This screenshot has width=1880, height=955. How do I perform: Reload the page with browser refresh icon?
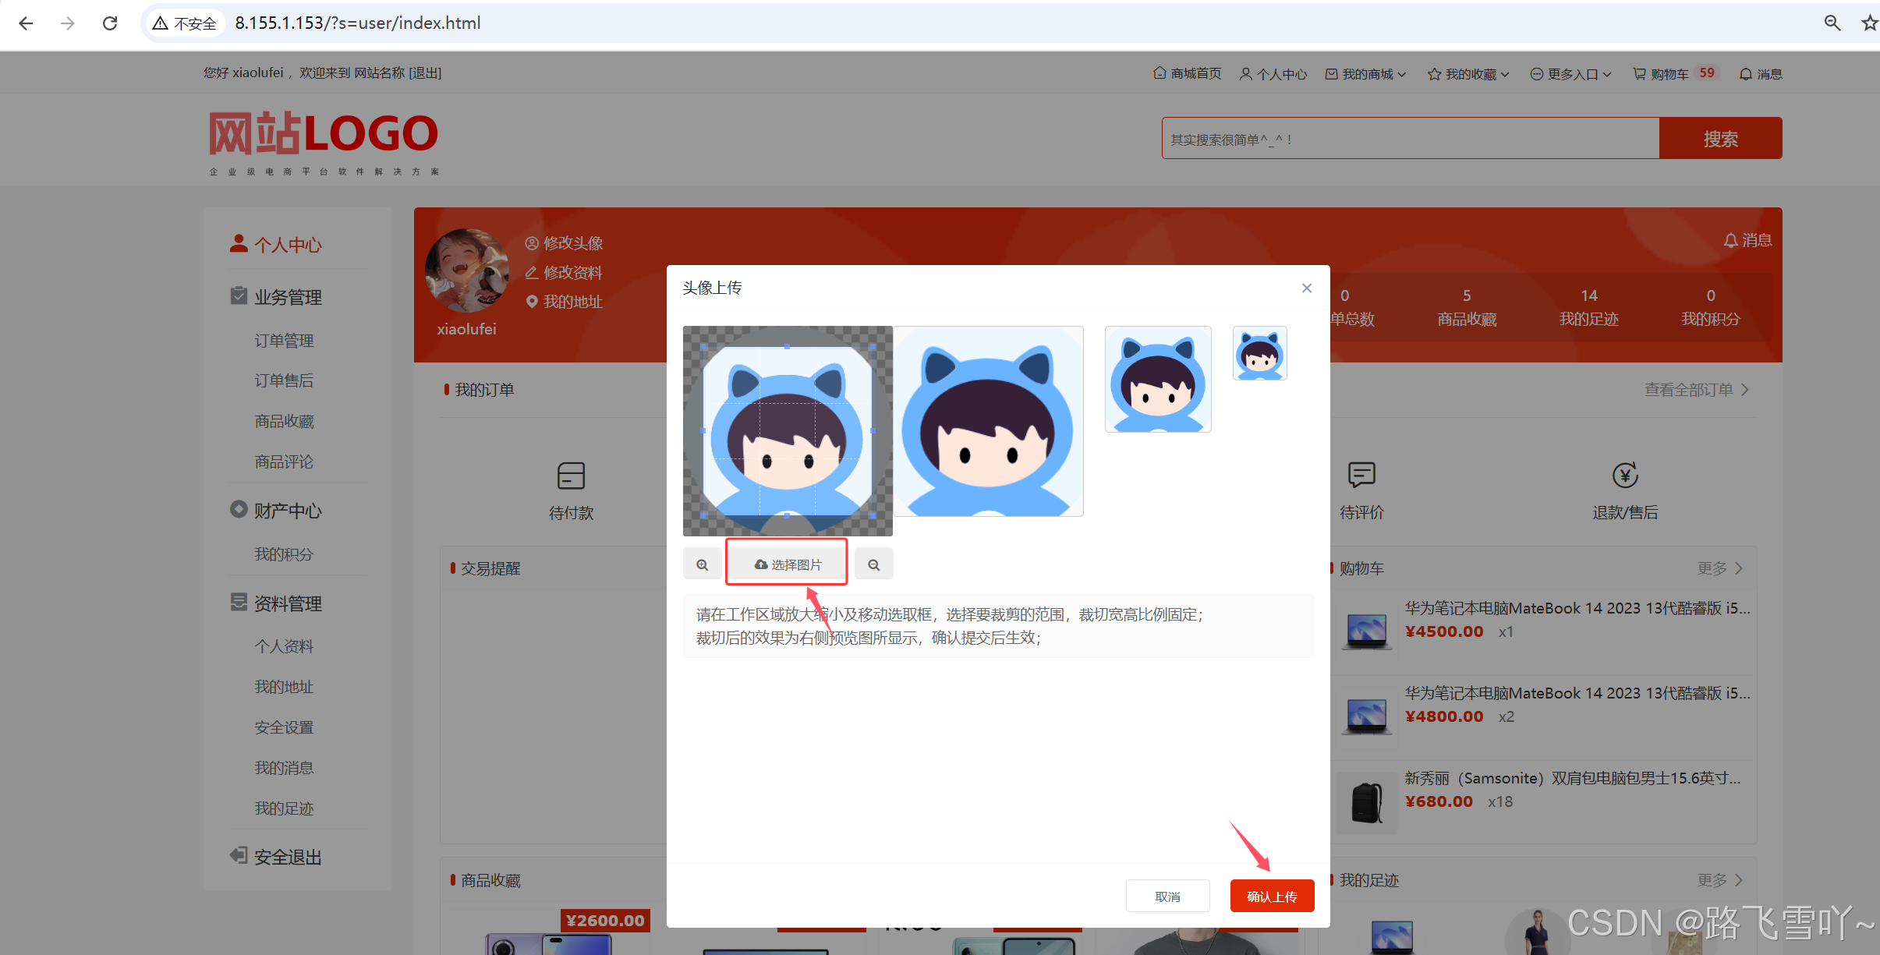[x=110, y=23]
